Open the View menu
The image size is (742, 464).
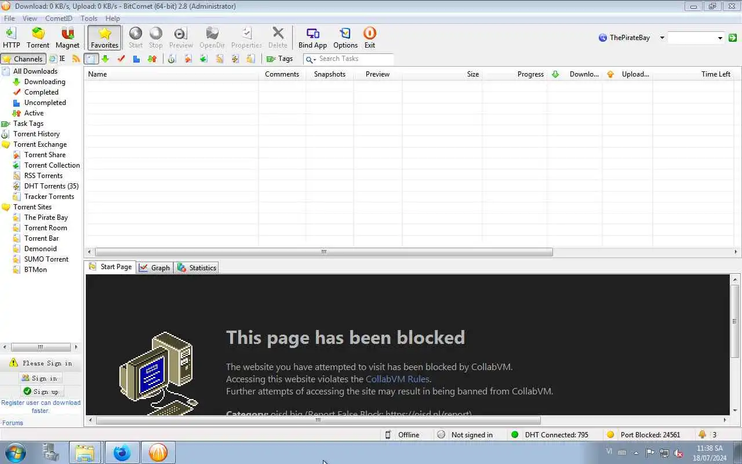pyautogui.click(x=30, y=19)
